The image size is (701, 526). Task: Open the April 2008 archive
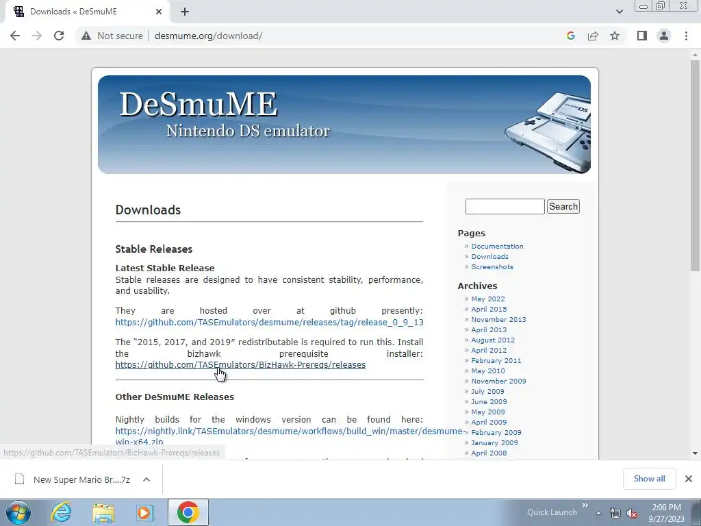click(x=489, y=453)
